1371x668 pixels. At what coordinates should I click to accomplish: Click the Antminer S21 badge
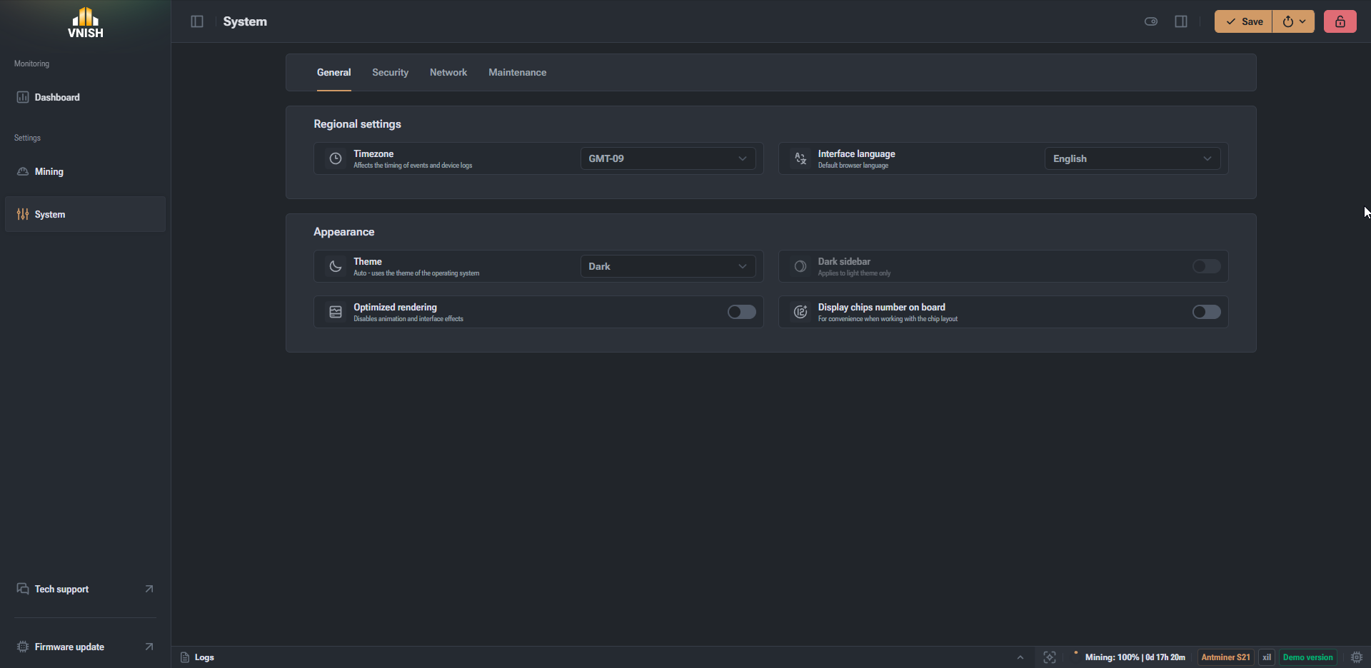point(1225,657)
